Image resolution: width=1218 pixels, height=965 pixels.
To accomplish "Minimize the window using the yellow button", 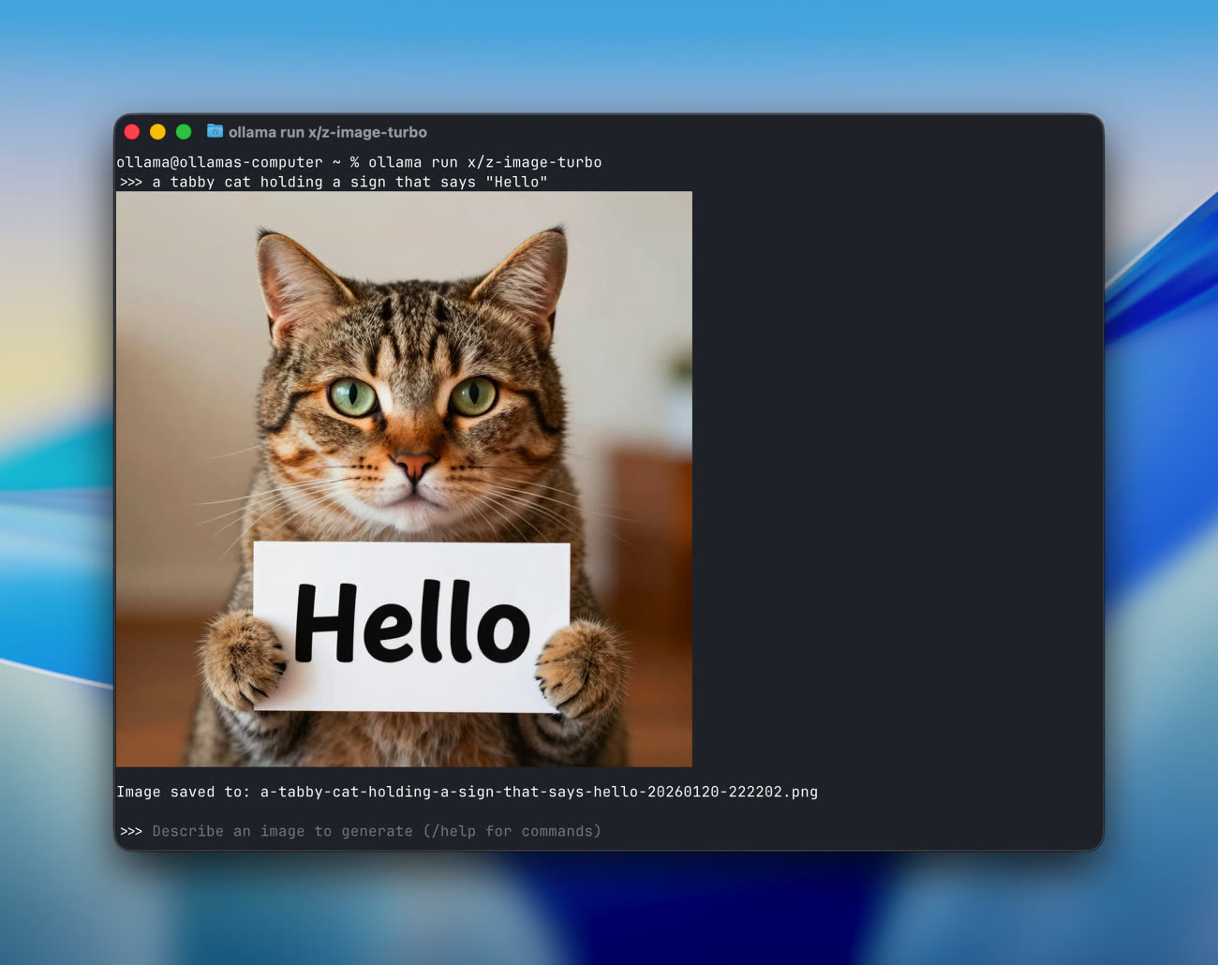I will 157,132.
